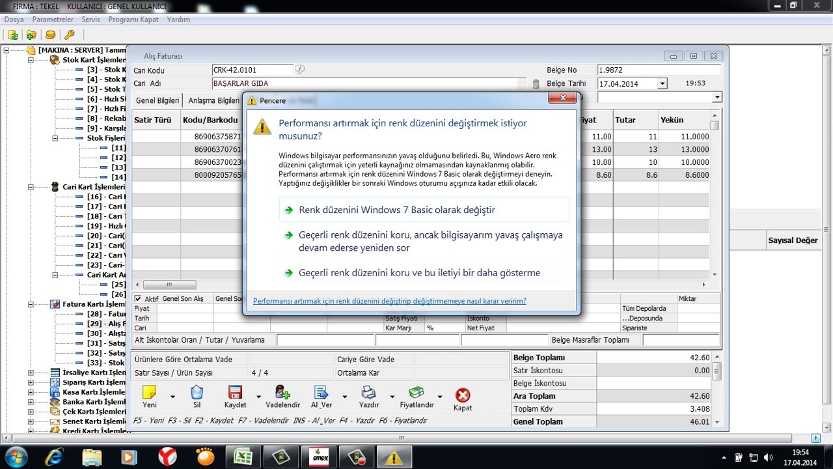
Task: Open the wrench settings toolbar icon
Action: pyautogui.click(x=69, y=35)
